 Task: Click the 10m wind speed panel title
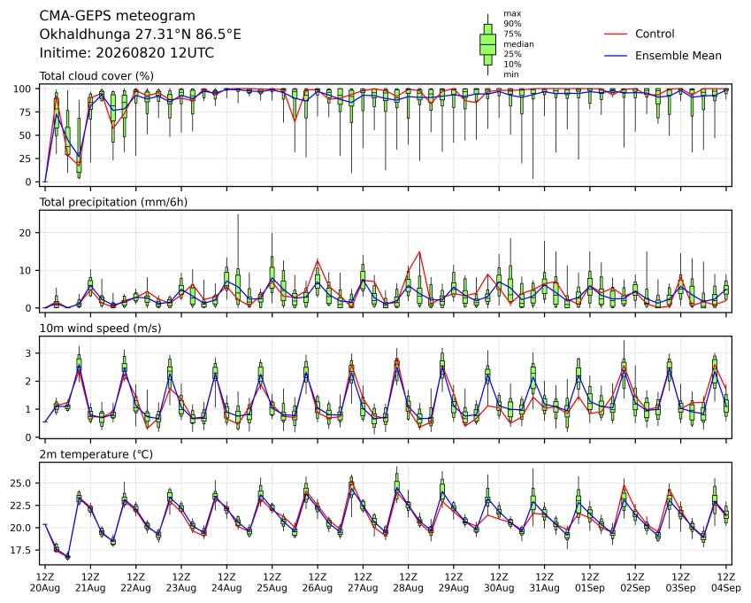tap(100, 329)
